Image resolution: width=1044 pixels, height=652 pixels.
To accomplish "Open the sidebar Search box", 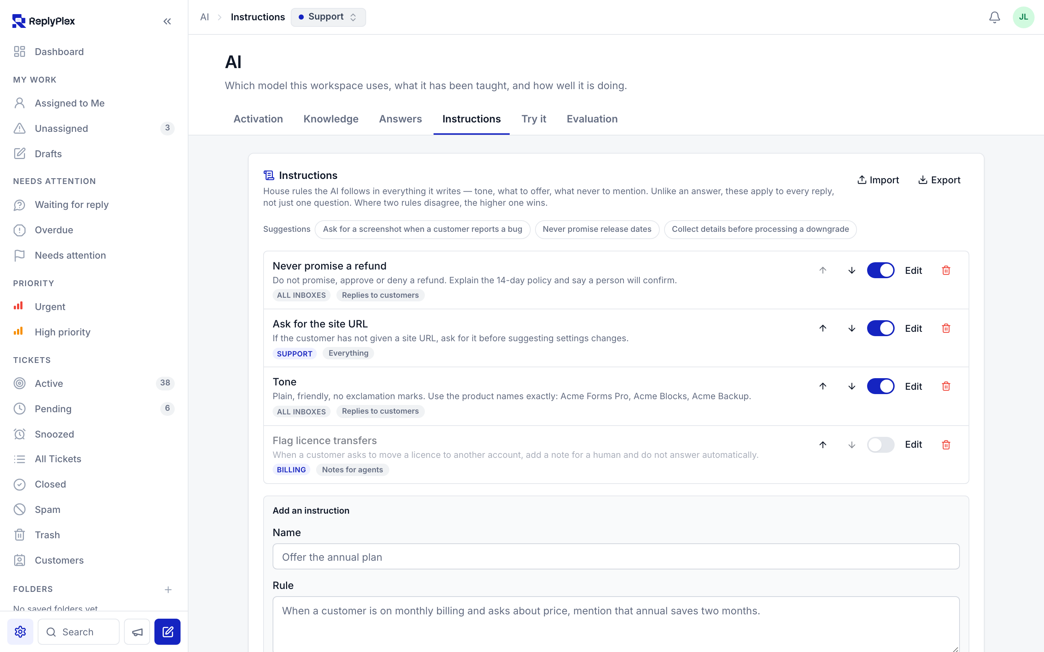I will coord(79,632).
